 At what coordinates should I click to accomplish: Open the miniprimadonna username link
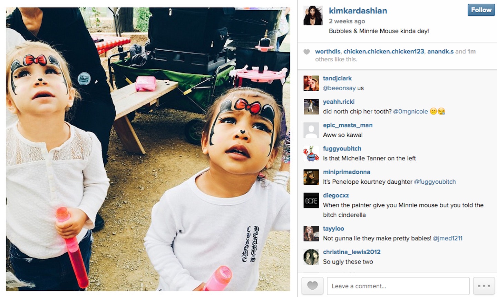point(346,172)
